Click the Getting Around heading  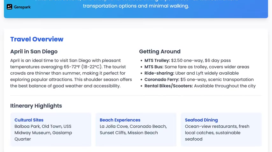tap(160, 52)
